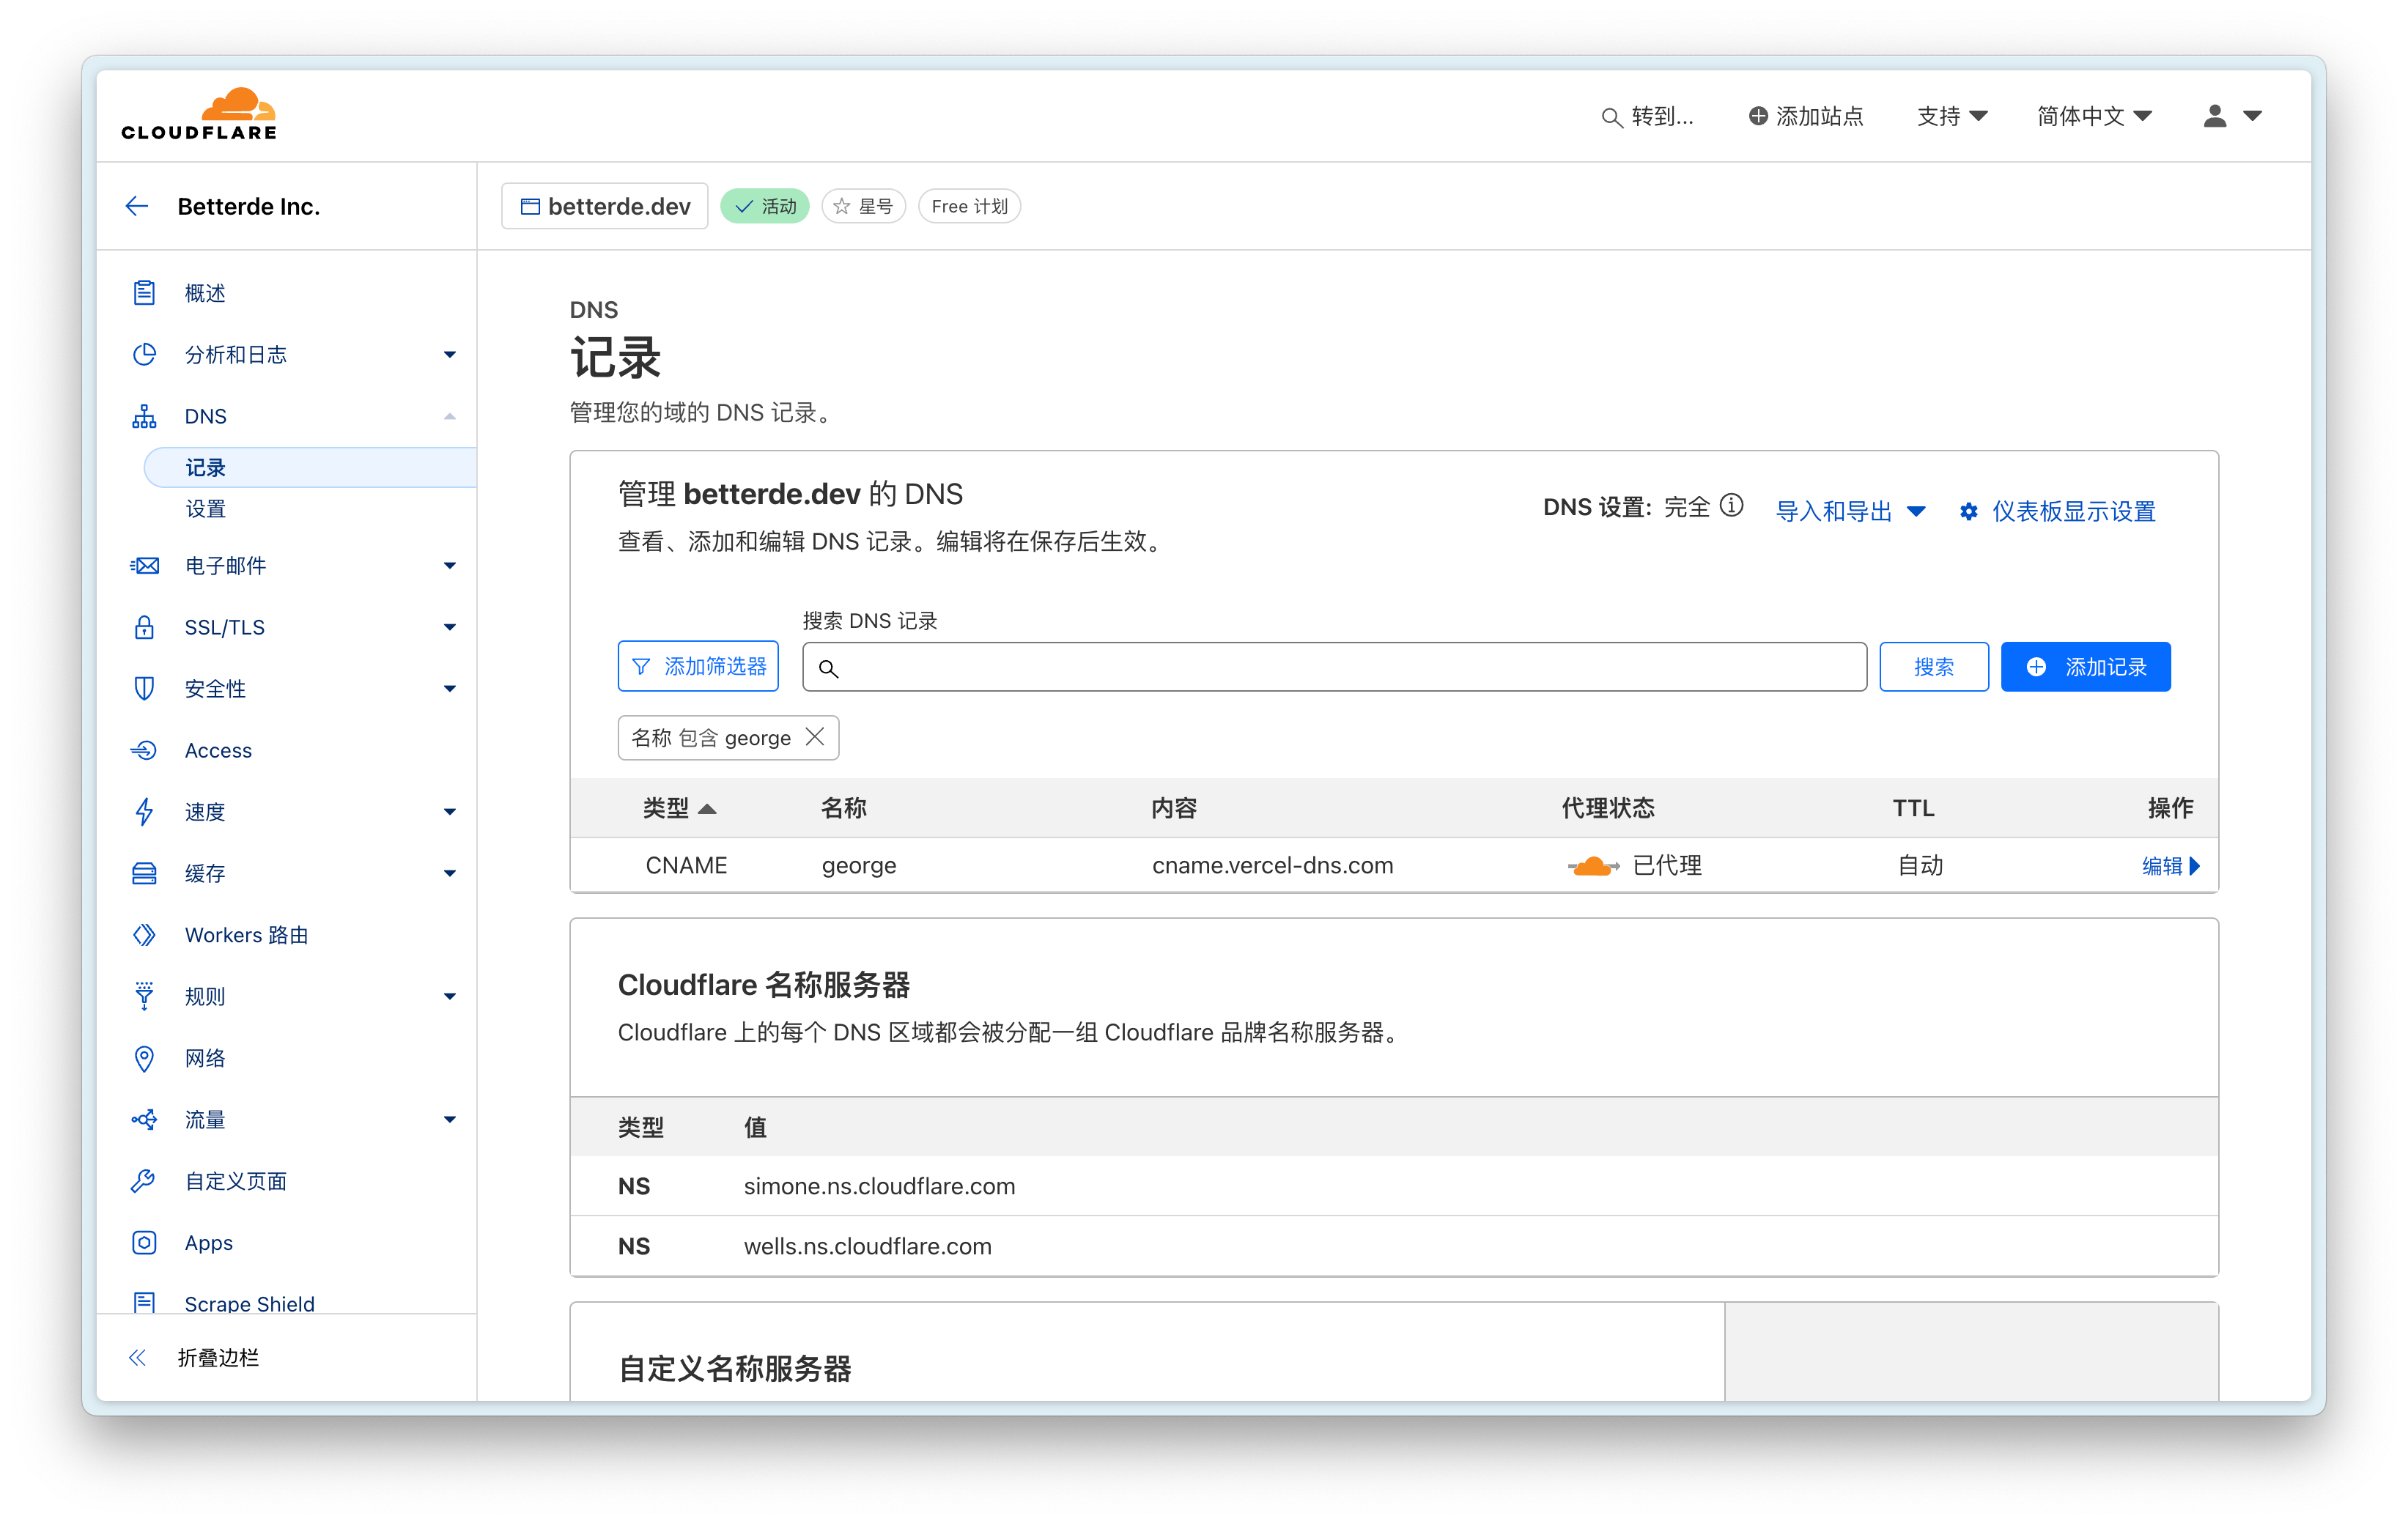The image size is (2408, 1524).
Task: Click the Apps square icon
Action: pyautogui.click(x=144, y=1242)
